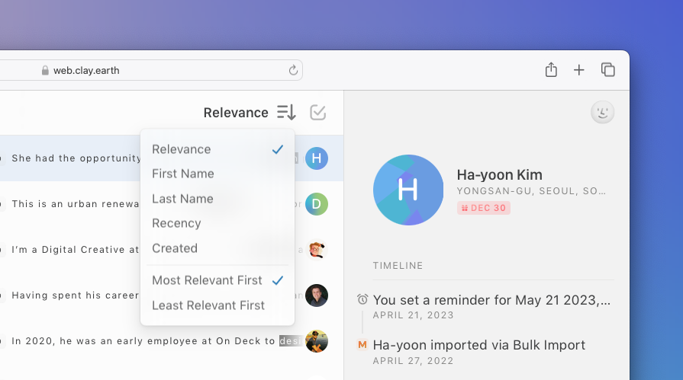Click the DEC 30 birthday badge
683x380 pixels.
484,208
